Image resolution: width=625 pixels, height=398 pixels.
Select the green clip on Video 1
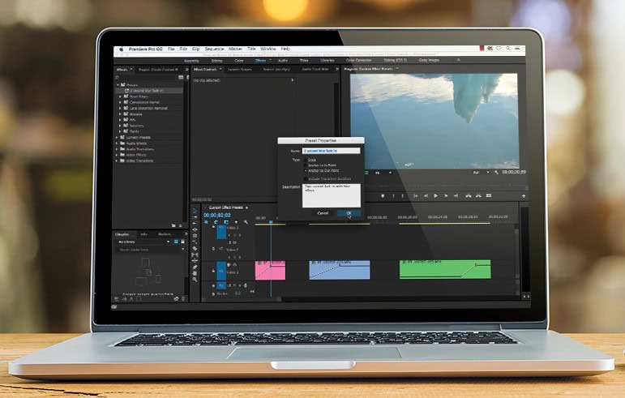pyautogui.click(x=445, y=269)
